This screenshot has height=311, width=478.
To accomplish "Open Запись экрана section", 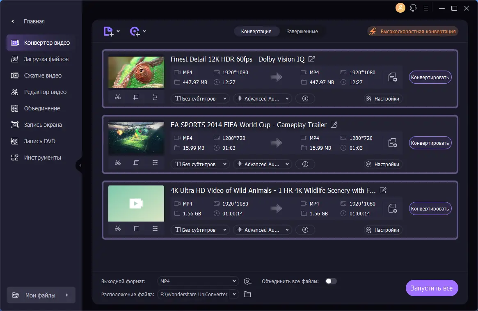I will pos(41,125).
